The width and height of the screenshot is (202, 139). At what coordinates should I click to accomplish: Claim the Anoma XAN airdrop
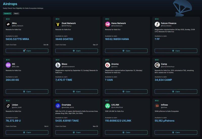point(126,92)
